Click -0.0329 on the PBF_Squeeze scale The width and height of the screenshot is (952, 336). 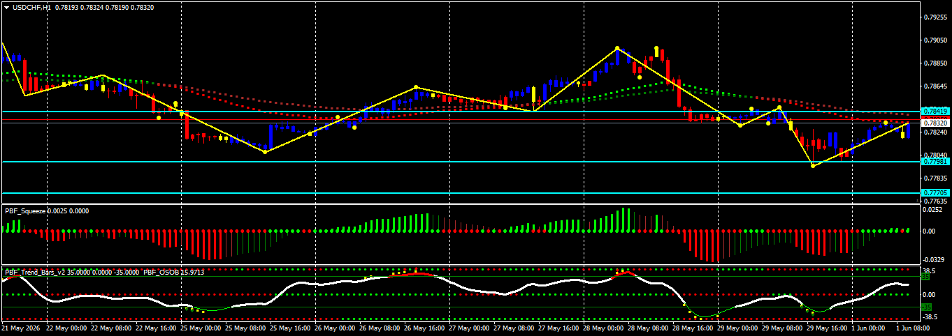coord(934,259)
